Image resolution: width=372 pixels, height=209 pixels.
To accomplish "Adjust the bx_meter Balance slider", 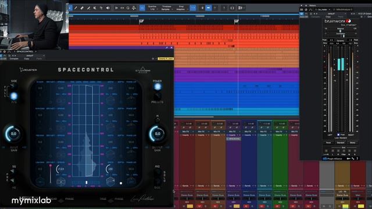I will [x=341, y=31].
